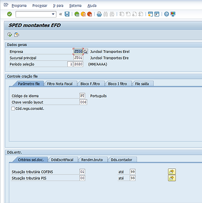The width and height of the screenshot is (202, 203).
Task: Click the green Enter checkmark icon
Action: [9, 14]
